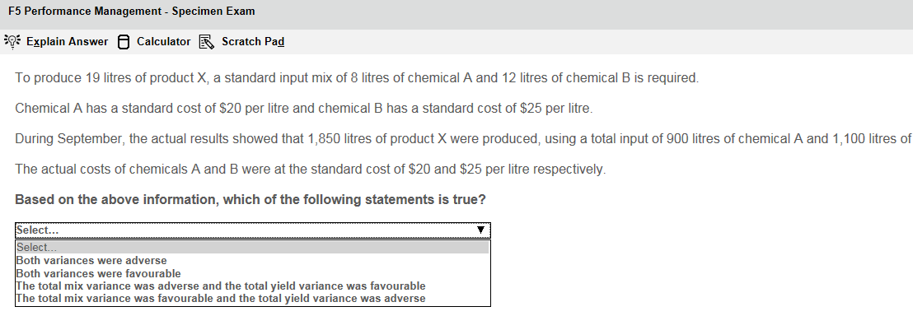This screenshot has width=913, height=316.
Task: Launch Calculator from its text label
Action: point(164,42)
